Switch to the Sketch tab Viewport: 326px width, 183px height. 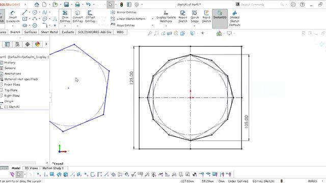pyautogui.click(x=15, y=32)
